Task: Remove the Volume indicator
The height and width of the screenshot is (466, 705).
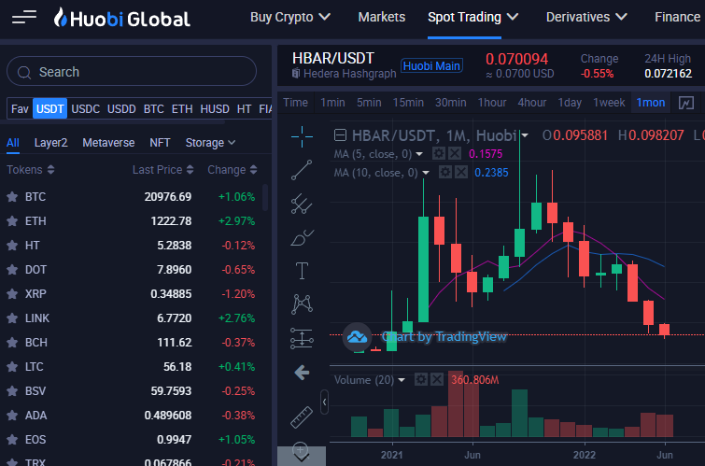Action: coord(437,380)
